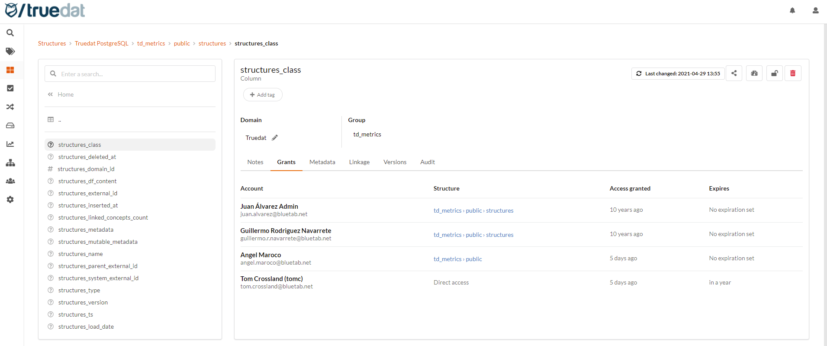Click the red trash delete button
The height and width of the screenshot is (346, 827).
pos(793,73)
